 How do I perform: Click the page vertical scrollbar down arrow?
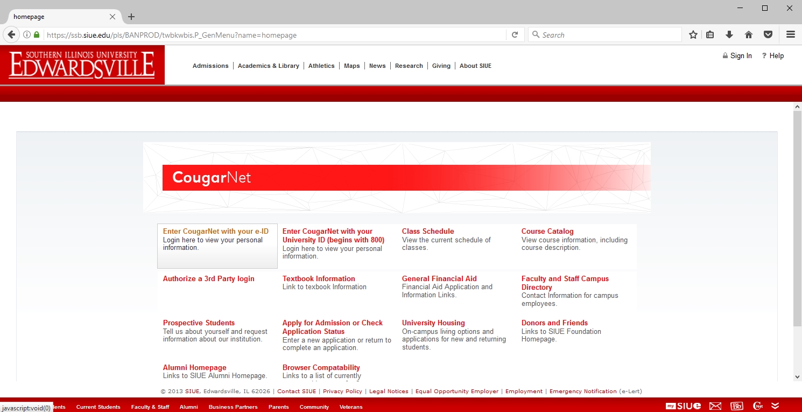click(797, 377)
